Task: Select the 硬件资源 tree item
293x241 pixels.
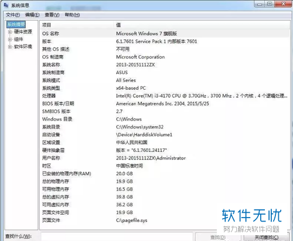Action: (x=23, y=32)
